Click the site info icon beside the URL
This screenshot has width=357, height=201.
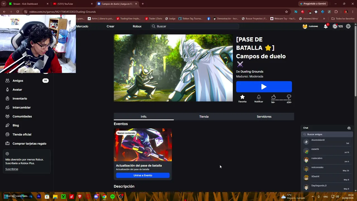[25, 12]
